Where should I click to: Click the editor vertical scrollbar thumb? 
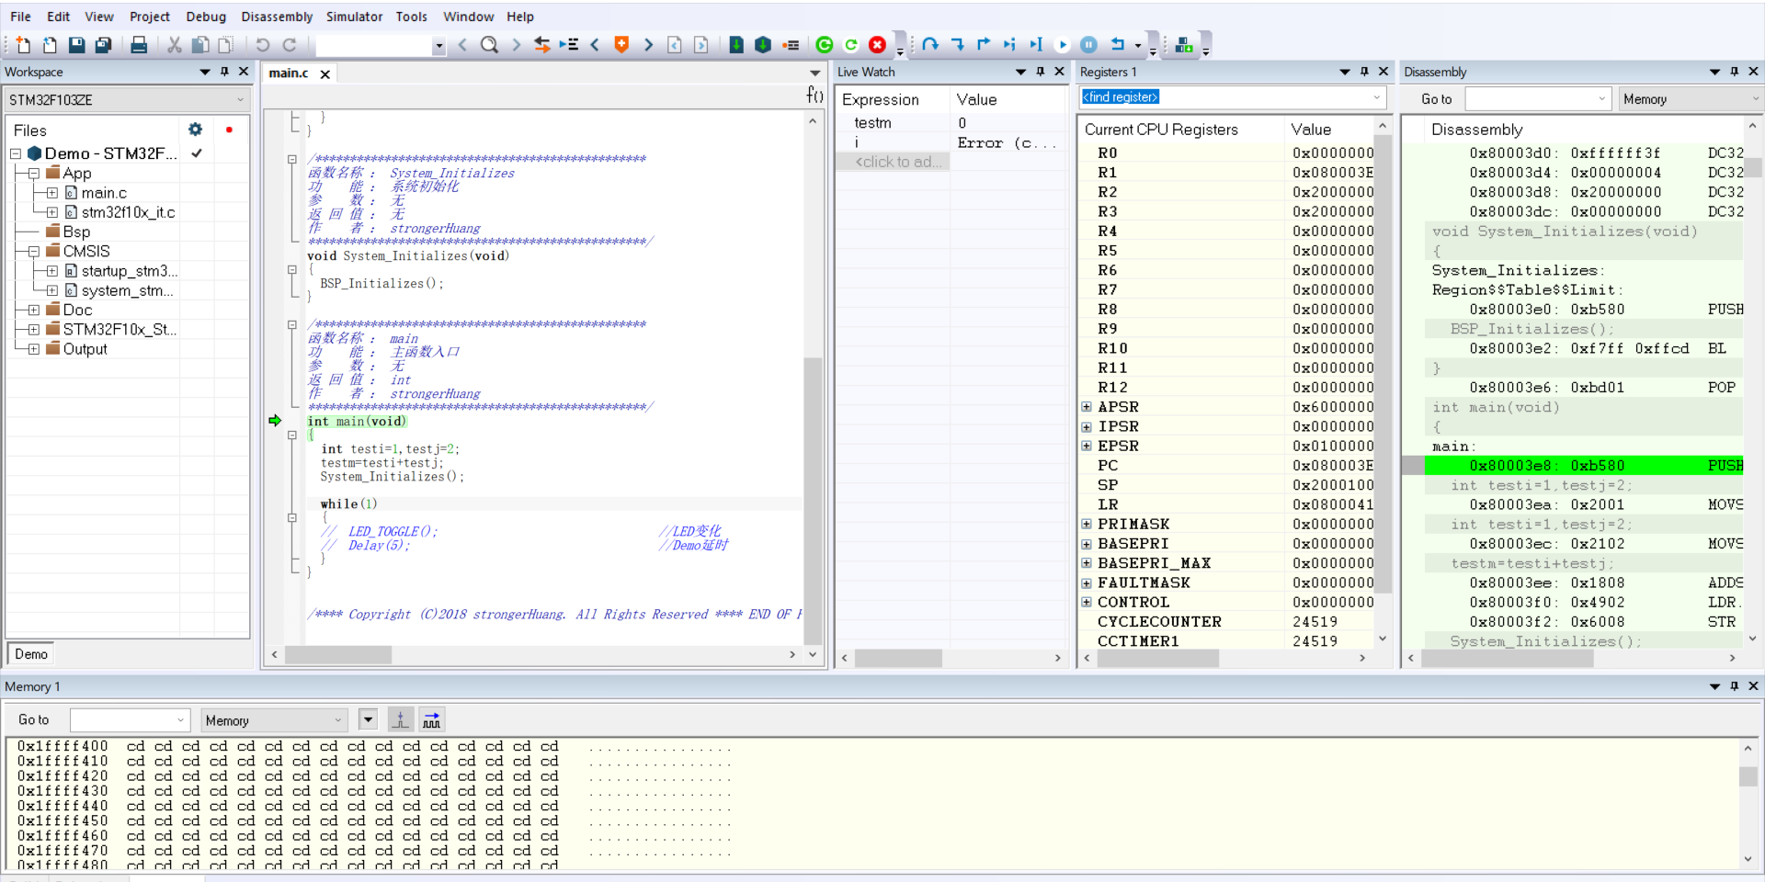point(813,501)
